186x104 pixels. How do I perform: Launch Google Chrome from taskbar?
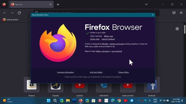(x=119, y=101)
